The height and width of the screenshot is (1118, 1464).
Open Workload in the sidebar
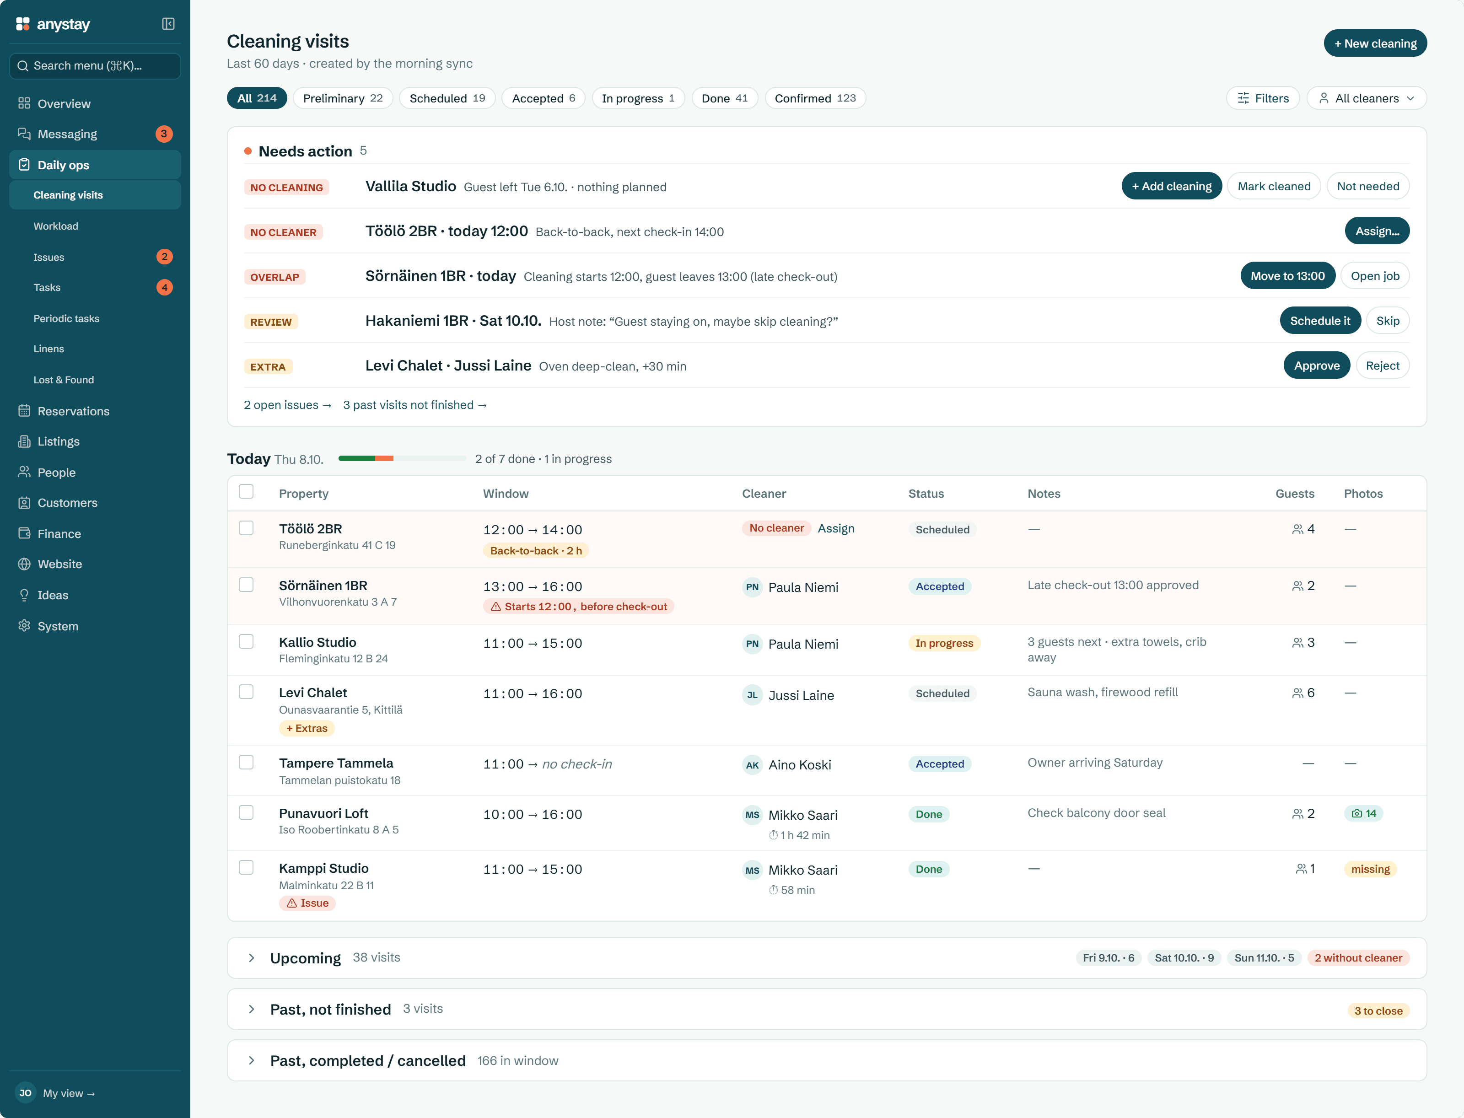pyautogui.click(x=95, y=226)
